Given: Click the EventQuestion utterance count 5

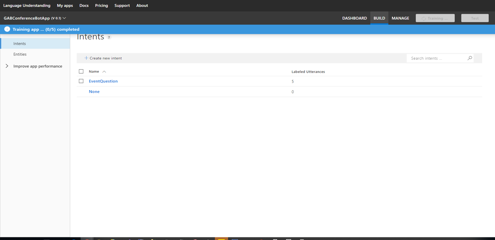Looking at the screenshot, I should pos(293,82).
